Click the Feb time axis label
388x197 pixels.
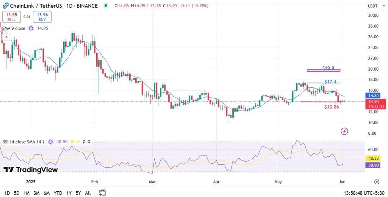click(94, 182)
